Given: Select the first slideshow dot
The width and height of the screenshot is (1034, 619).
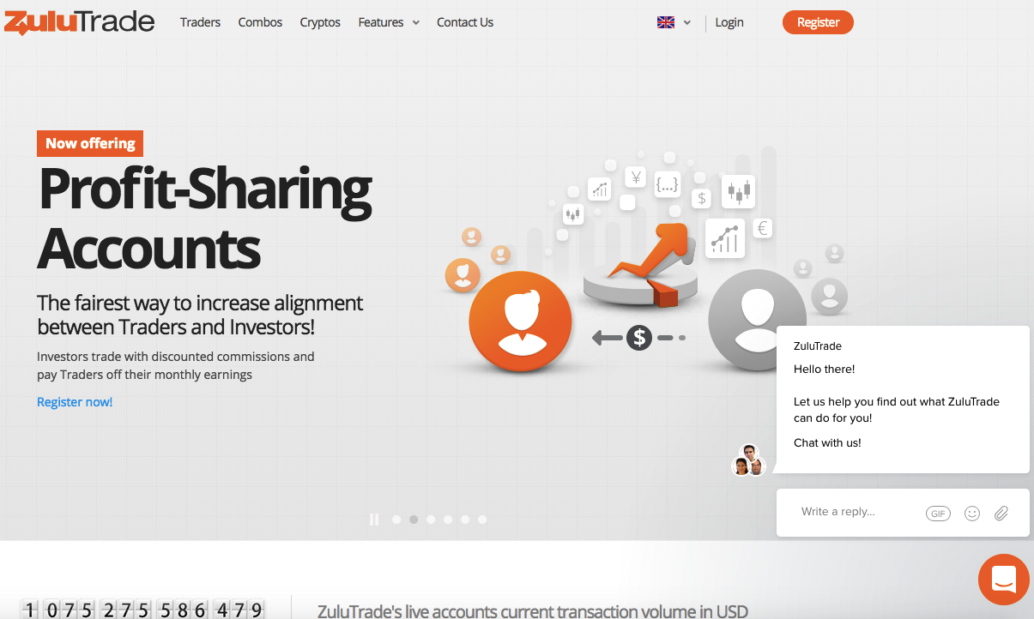Looking at the screenshot, I should (396, 520).
